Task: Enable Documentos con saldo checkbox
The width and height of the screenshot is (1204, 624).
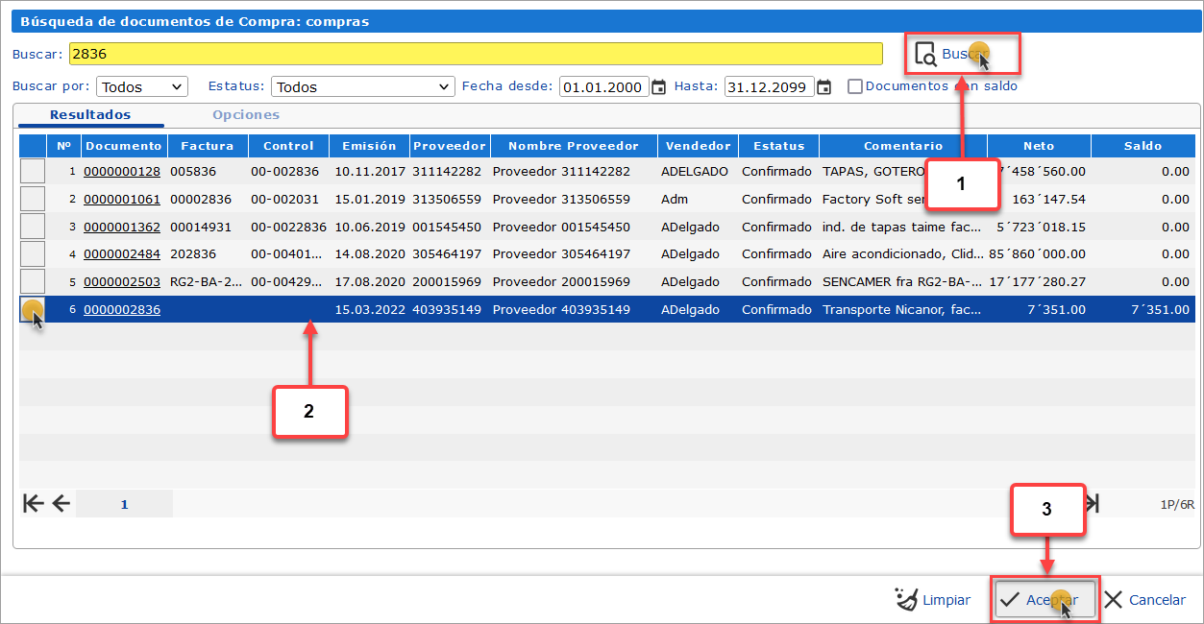Action: tap(855, 86)
